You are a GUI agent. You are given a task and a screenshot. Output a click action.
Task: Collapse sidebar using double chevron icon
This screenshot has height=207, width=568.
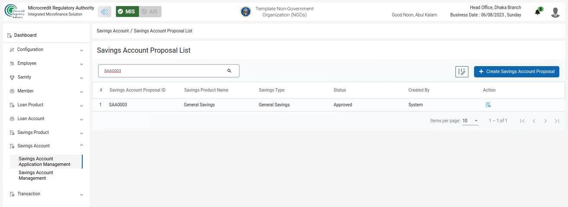point(104,12)
